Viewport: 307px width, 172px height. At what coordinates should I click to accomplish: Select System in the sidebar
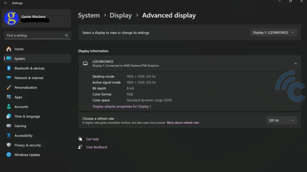37,59
